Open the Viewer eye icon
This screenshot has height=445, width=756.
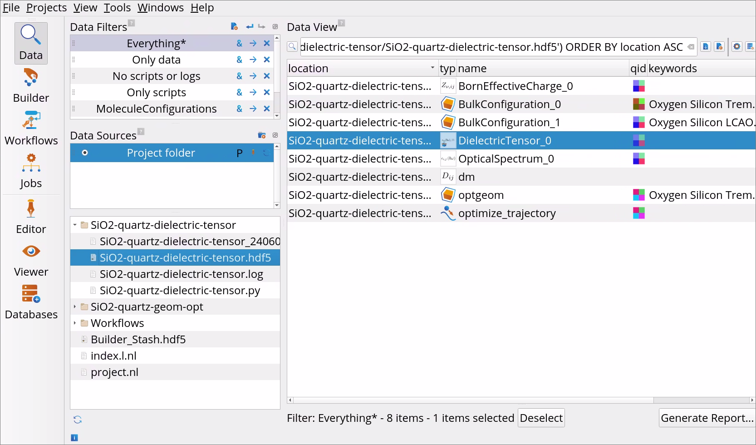point(31,259)
